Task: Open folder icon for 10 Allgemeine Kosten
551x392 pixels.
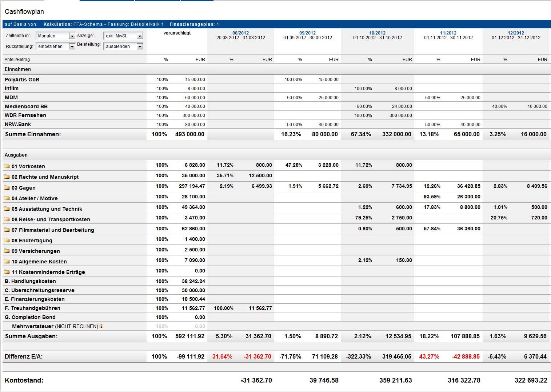Action: click(x=7, y=262)
